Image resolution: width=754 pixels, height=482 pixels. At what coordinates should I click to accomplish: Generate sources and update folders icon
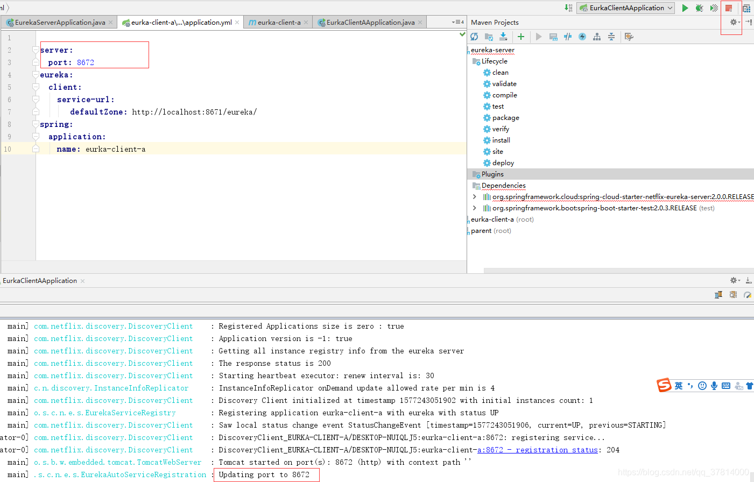point(489,37)
